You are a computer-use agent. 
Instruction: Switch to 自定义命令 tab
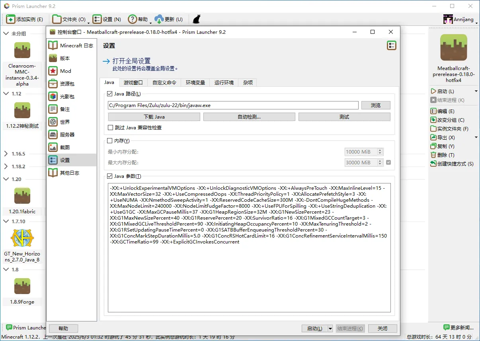[164, 83]
